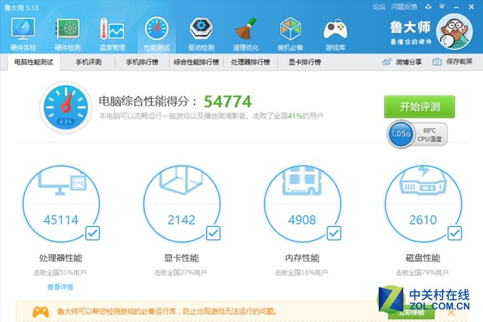
Task: Uncheck the 显卡性能 checkbox
Action: tap(213, 233)
